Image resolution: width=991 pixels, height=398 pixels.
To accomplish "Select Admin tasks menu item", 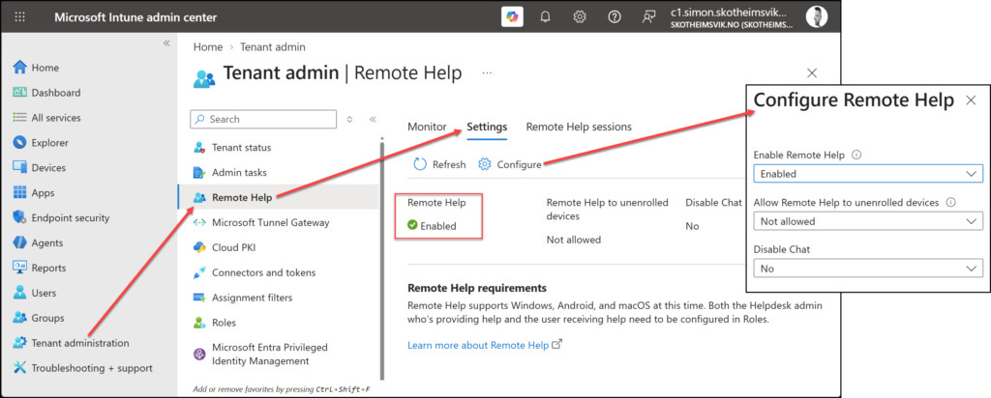I will [239, 172].
